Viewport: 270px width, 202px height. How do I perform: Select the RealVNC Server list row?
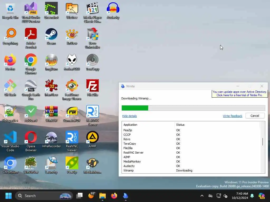click(x=191, y=153)
